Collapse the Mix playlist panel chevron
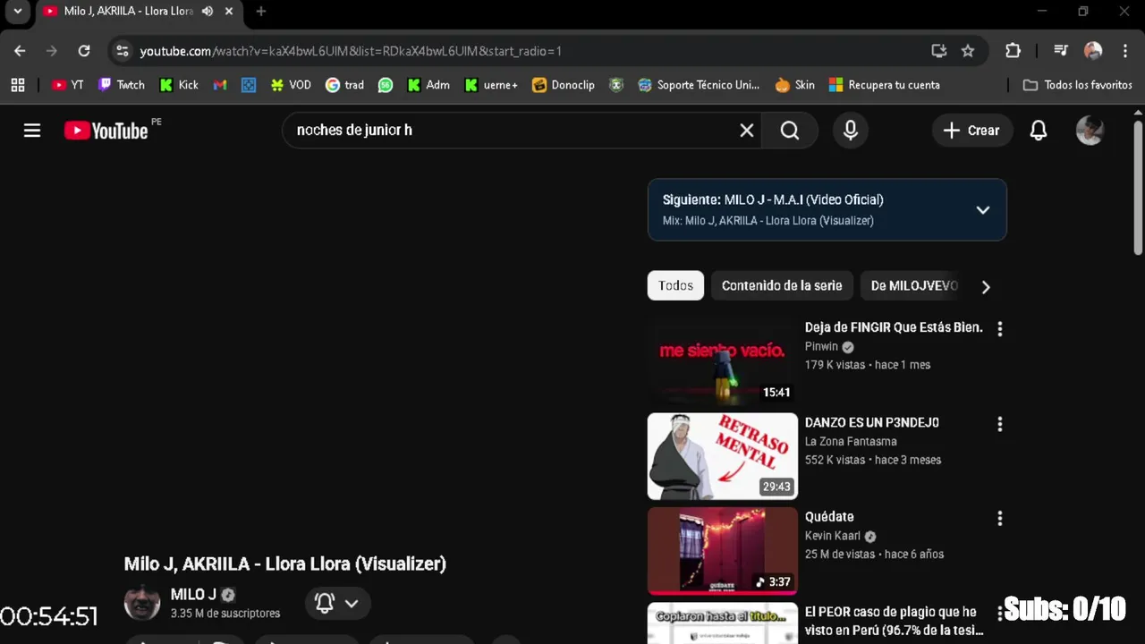1145x644 pixels. pos(983,210)
